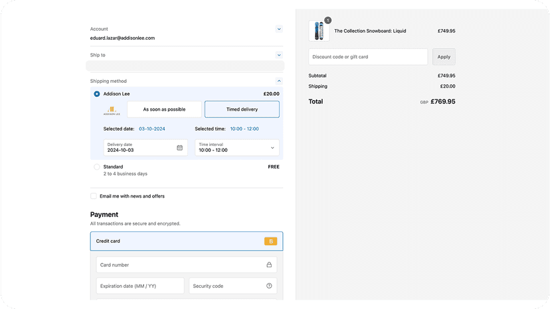Click the lock icon in Card number field
The image size is (550, 309).
tap(269, 265)
